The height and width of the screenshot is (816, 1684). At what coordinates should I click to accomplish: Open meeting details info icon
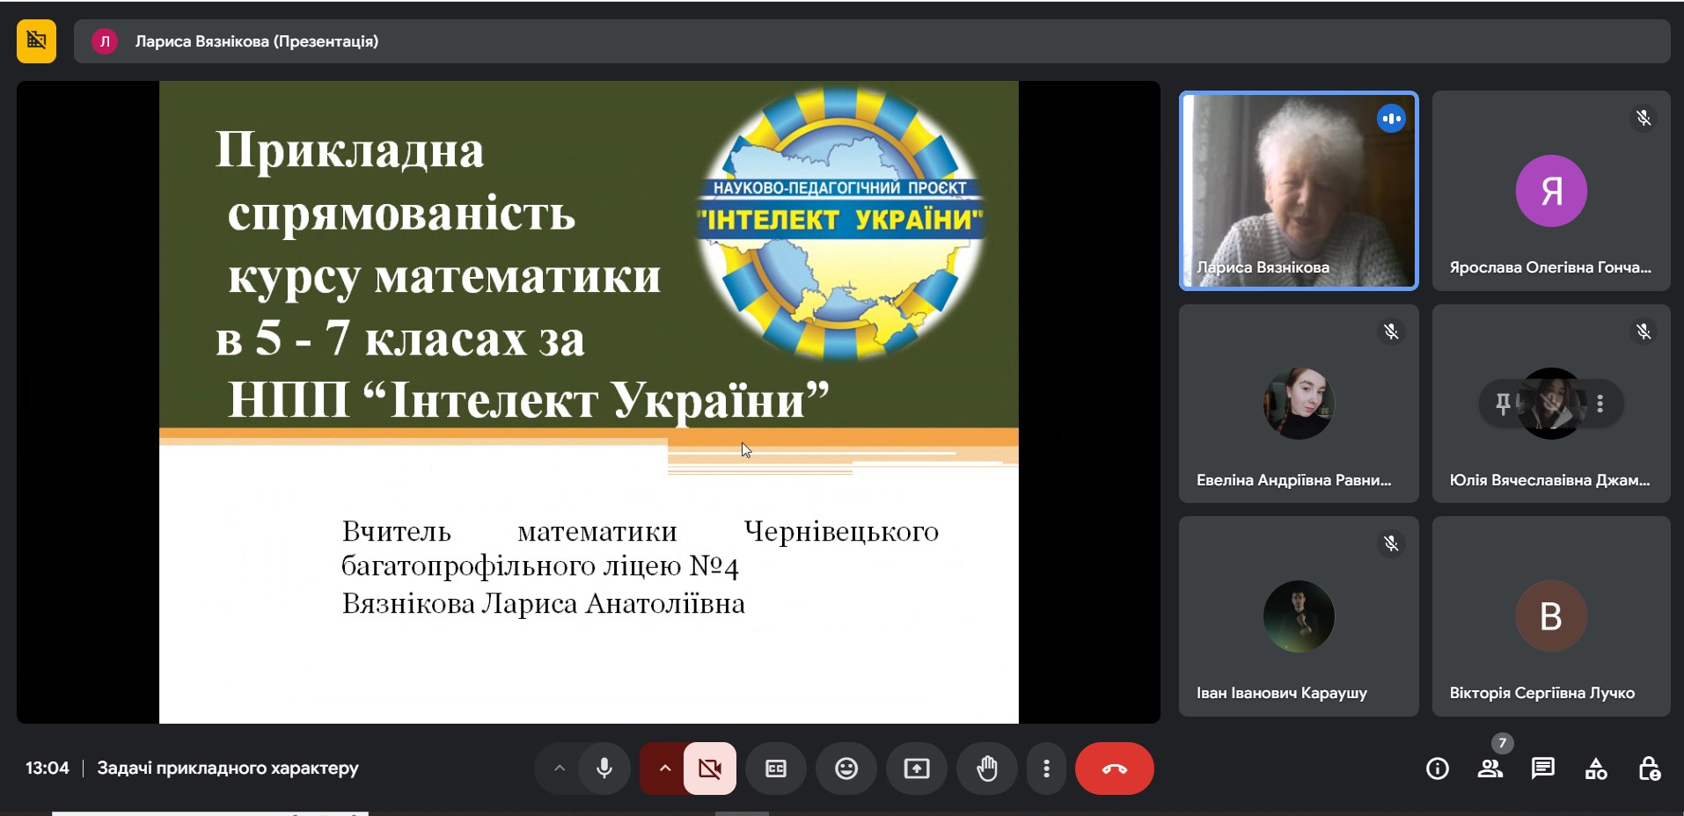[1438, 769]
